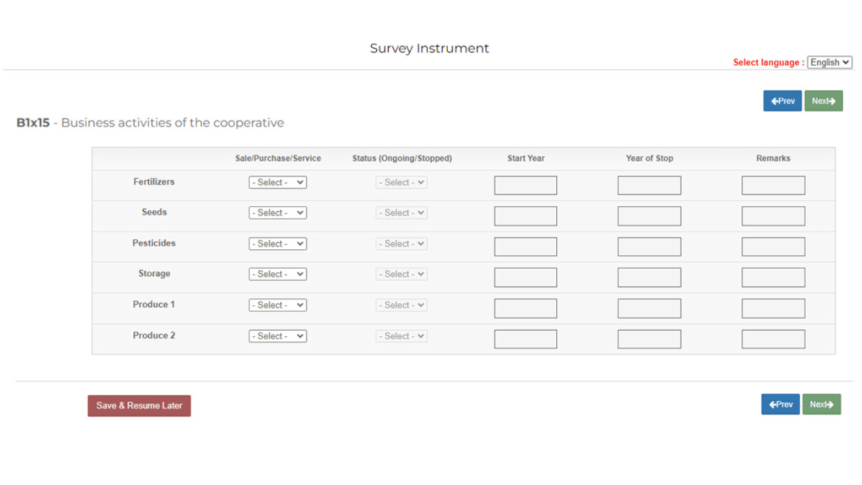Open Fertilizers Status dropdown
The height and width of the screenshot is (485, 862).
pos(401,183)
